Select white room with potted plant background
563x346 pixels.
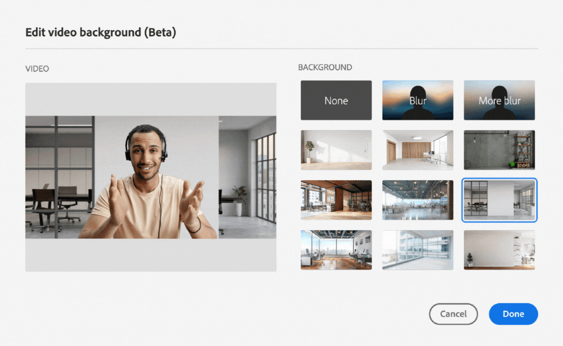tap(336, 150)
